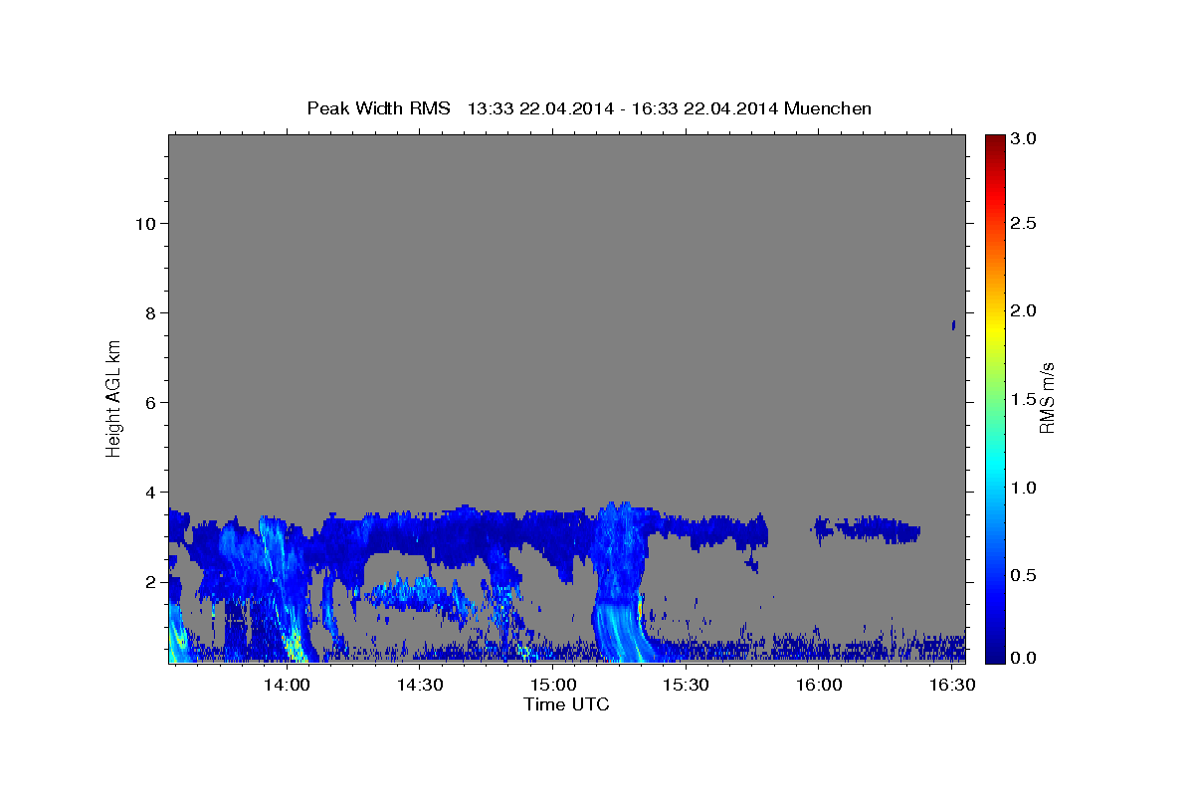Click the plot title 'Peak Width RMS'
This screenshot has width=1194, height=796.
tap(378, 108)
